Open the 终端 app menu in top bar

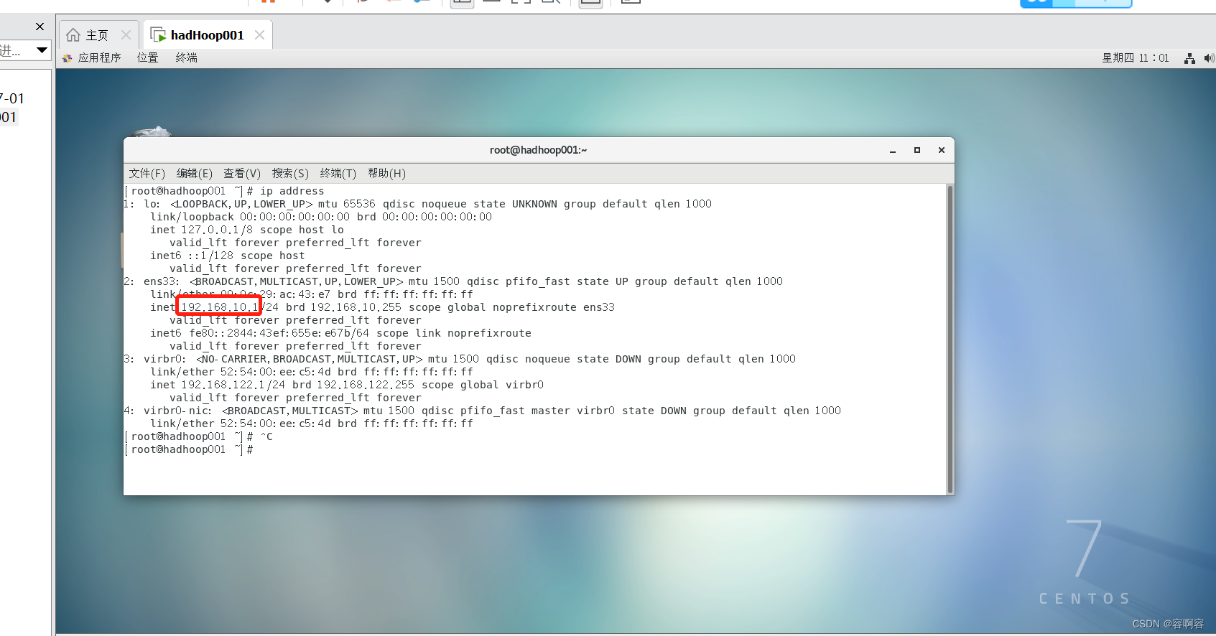pos(187,57)
